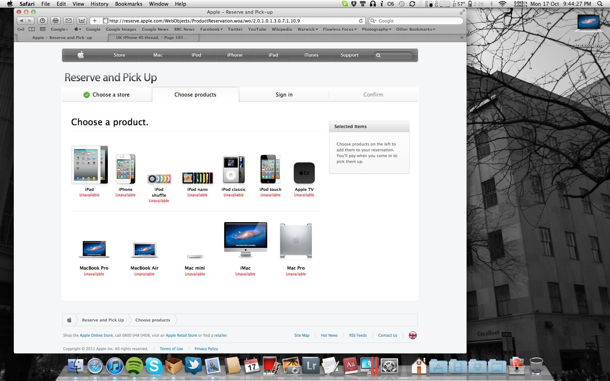Open the History menu
The width and height of the screenshot is (610, 381).
[x=99, y=4]
